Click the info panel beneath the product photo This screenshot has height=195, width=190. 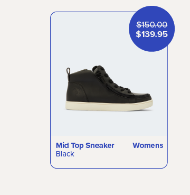109,152
